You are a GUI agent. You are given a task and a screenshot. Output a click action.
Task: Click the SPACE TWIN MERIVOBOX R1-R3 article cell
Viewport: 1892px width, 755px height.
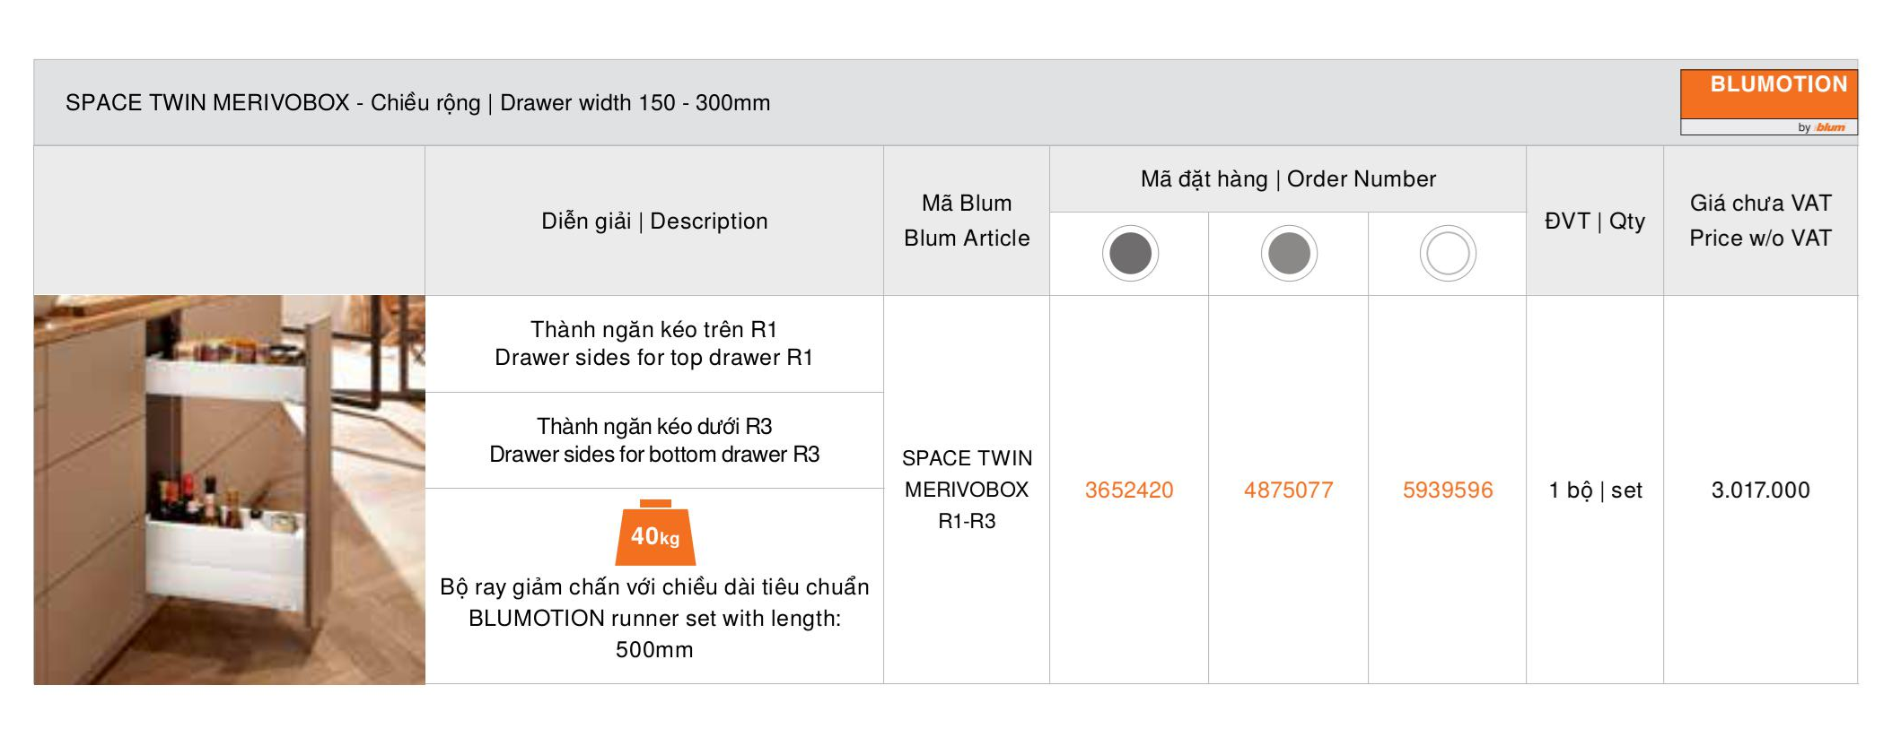967,490
